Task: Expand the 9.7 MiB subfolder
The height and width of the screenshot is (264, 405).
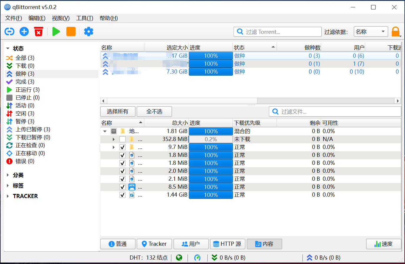Action: pyautogui.click(x=114, y=147)
